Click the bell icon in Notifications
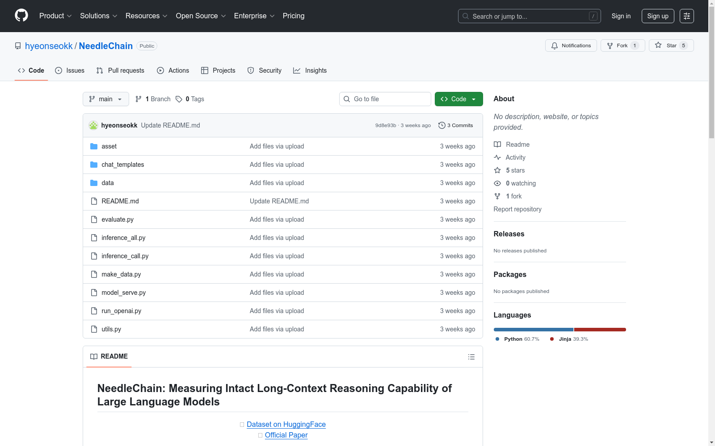 point(555,45)
